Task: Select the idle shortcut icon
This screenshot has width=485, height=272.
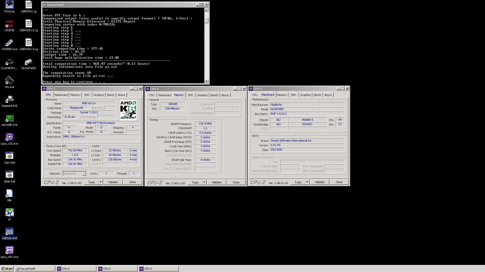Action: click(x=9, y=194)
